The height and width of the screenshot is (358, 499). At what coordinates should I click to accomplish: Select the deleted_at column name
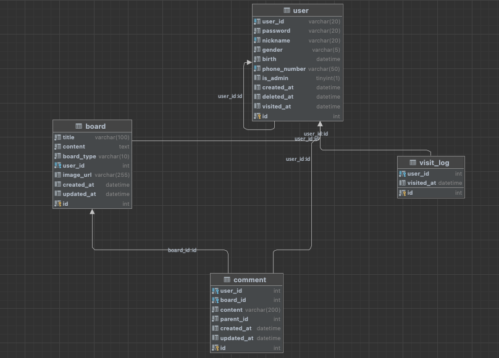(x=277, y=97)
